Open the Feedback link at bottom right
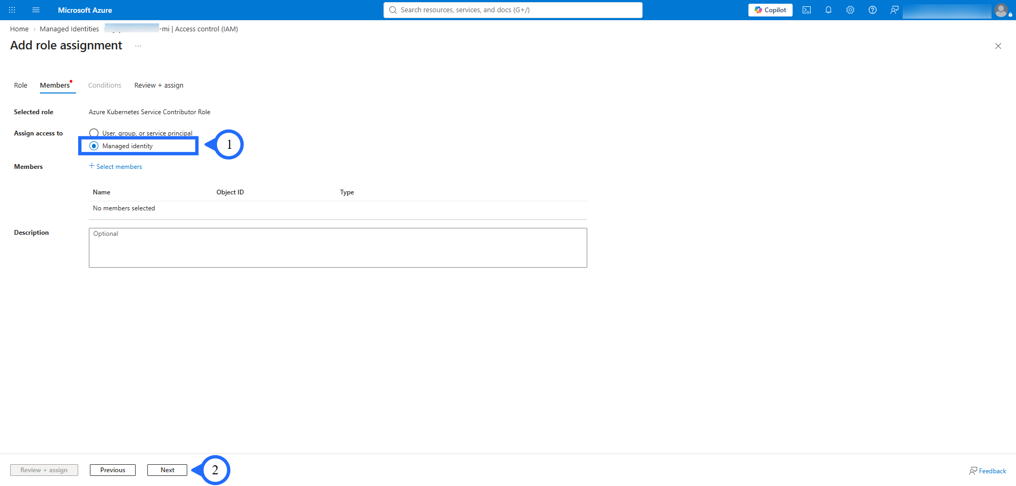Screen dimensions: 1016x486 tap(988, 471)
